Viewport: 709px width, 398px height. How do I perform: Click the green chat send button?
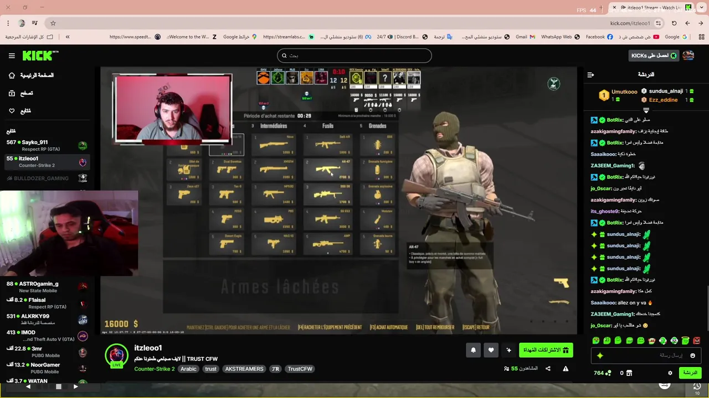tap(690, 373)
